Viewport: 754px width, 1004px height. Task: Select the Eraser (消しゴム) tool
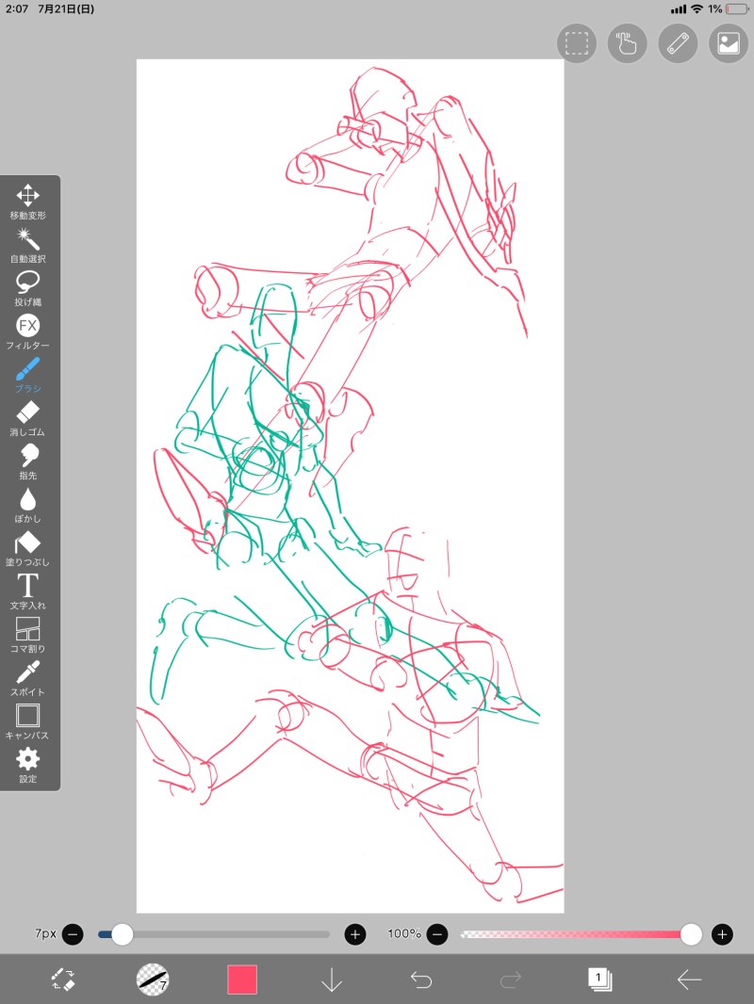click(27, 419)
